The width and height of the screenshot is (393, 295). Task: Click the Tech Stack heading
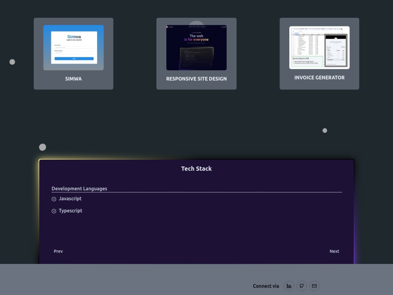[x=196, y=169]
